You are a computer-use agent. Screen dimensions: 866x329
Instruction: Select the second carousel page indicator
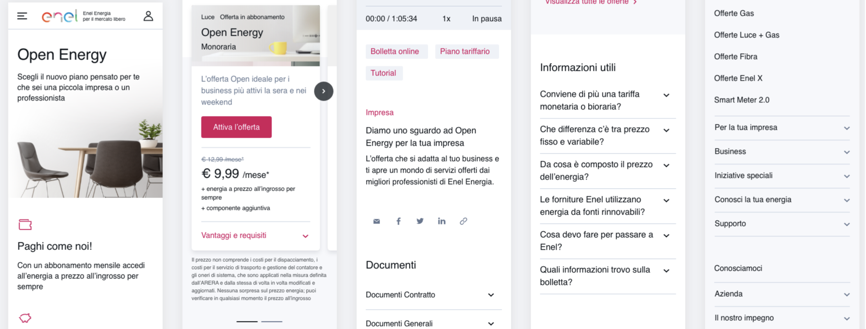point(272,322)
